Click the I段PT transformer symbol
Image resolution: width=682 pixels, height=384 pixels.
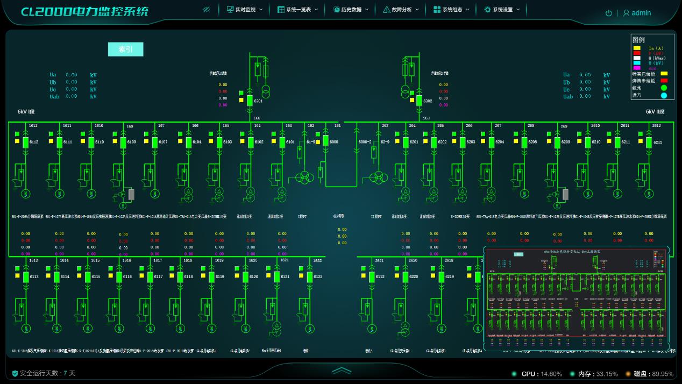[x=304, y=177]
